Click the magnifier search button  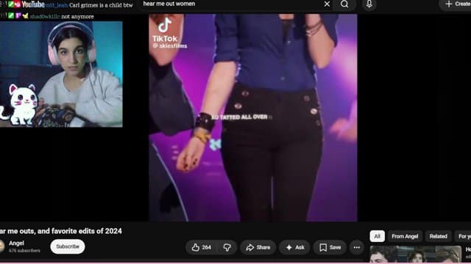[x=344, y=4]
